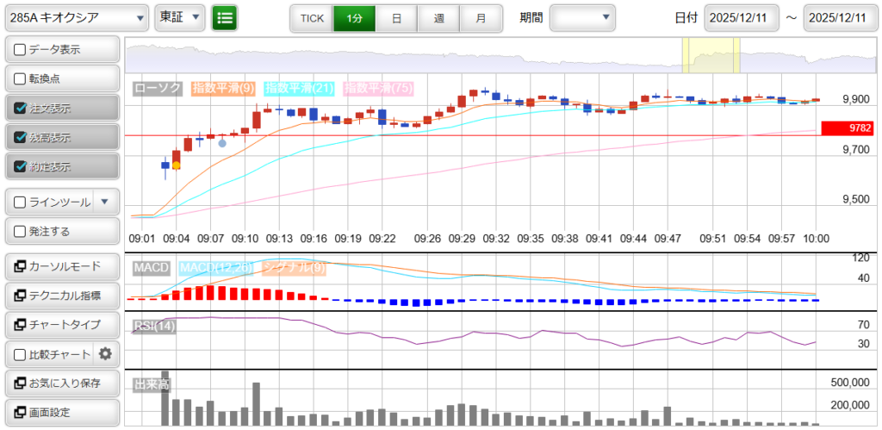Open カーソルモード popup window
Screen dimensions: 882x430
[61, 266]
